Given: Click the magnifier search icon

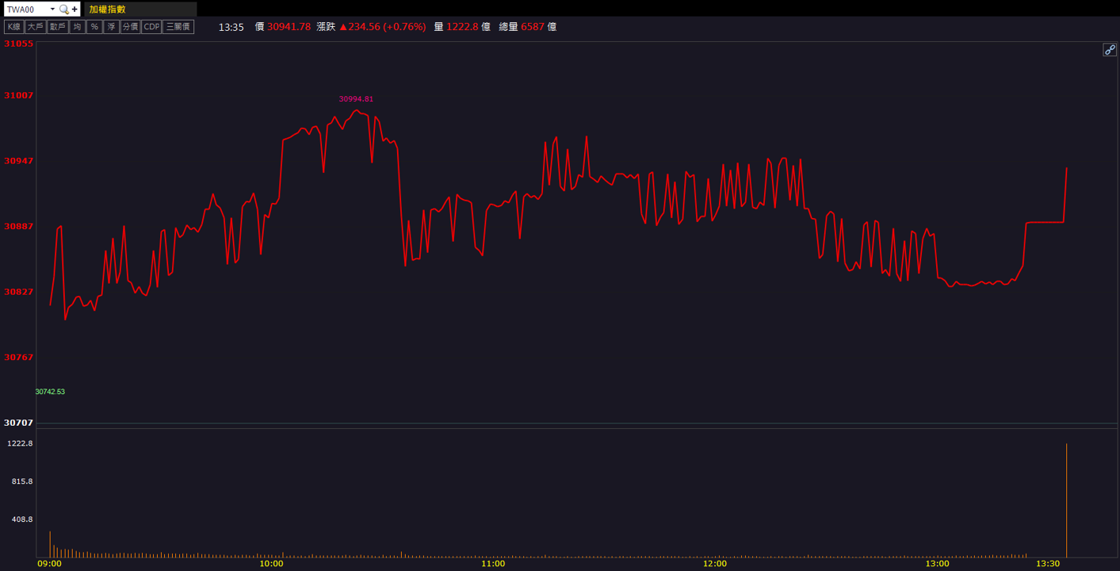Looking at the screenshot, I should [x=64, y=10].
